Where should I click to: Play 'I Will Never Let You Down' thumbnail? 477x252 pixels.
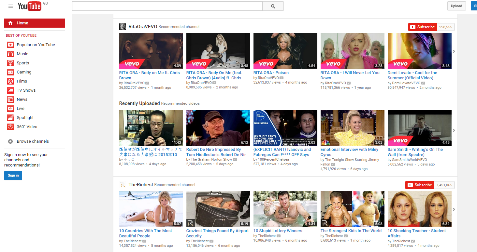pyautogui.click(x=353, y=51)
